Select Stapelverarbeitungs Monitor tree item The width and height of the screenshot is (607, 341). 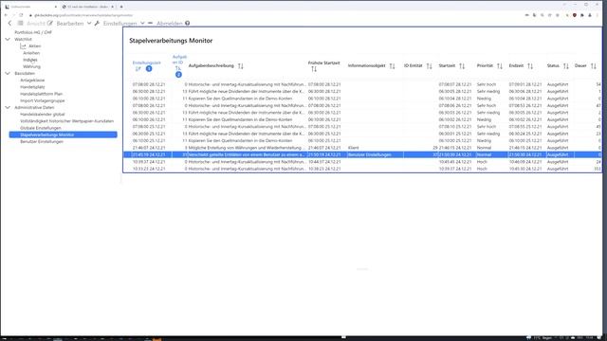pyautogui.click(x=64, y=135)
